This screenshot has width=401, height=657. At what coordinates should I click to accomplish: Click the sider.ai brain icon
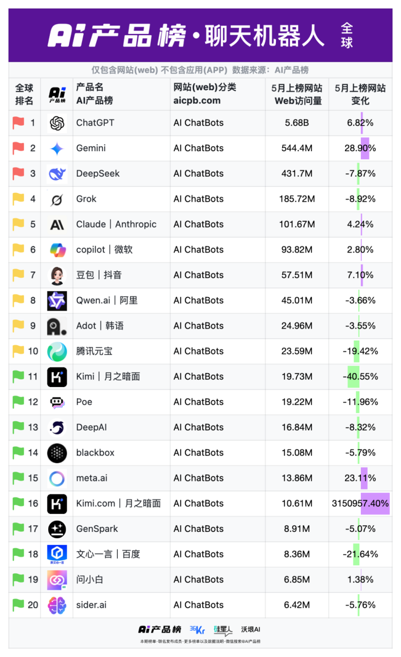coord(57,605)
